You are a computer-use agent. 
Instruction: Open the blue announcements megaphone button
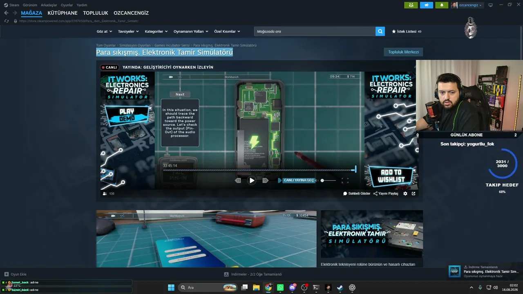pos(426,5)
